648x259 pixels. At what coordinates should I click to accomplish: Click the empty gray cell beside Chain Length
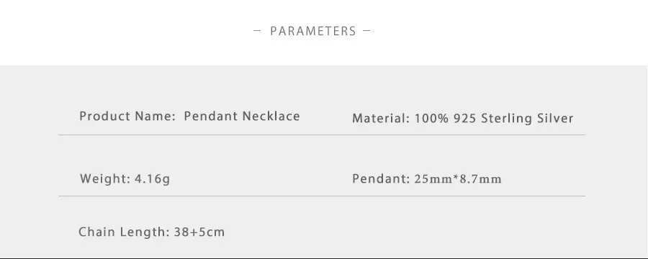point(468,232)
